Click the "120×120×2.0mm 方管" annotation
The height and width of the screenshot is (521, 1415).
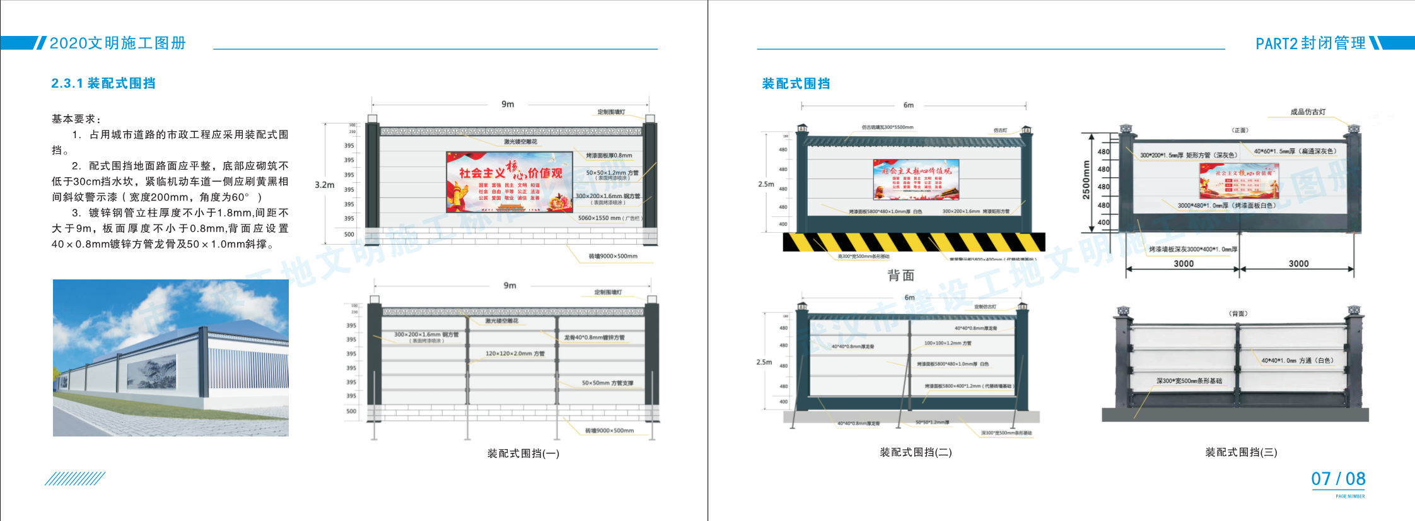[515, 354]
